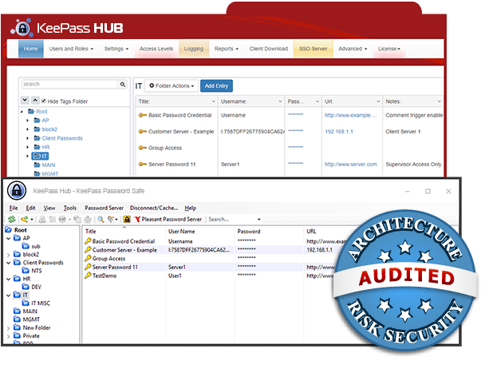Open the Folder Actions button

(x=172, y=85)
